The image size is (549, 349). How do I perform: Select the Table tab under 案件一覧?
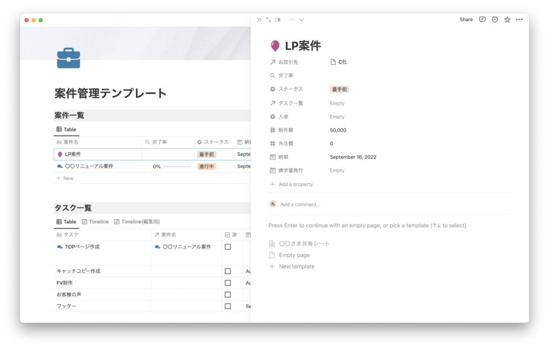(66, 130)
